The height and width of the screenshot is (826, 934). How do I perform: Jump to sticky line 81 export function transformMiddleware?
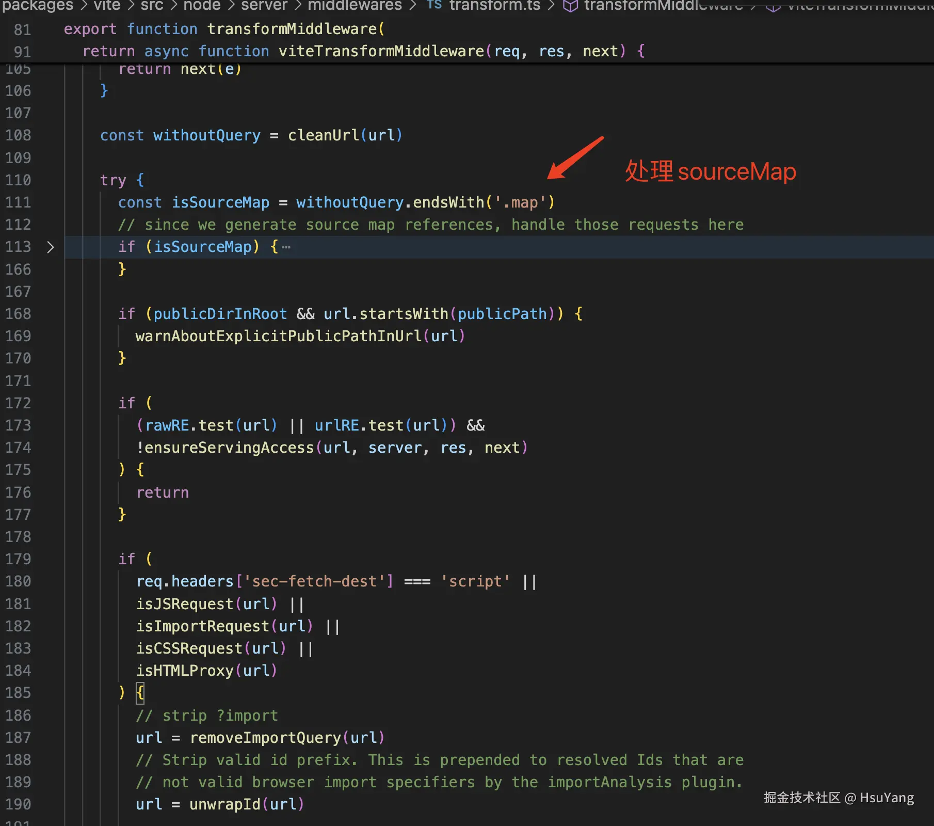click(x=224, y=29)
